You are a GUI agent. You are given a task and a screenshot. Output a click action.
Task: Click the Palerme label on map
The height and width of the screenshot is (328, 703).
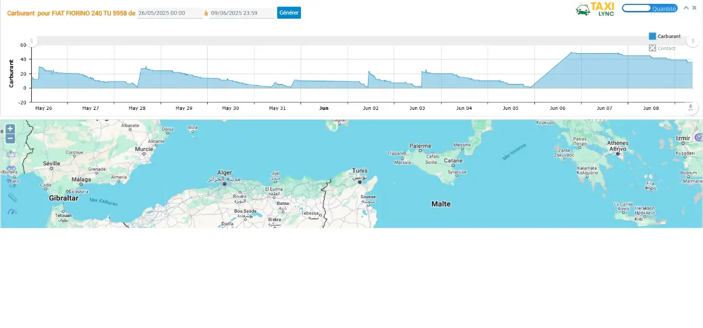tap(420, 146)
